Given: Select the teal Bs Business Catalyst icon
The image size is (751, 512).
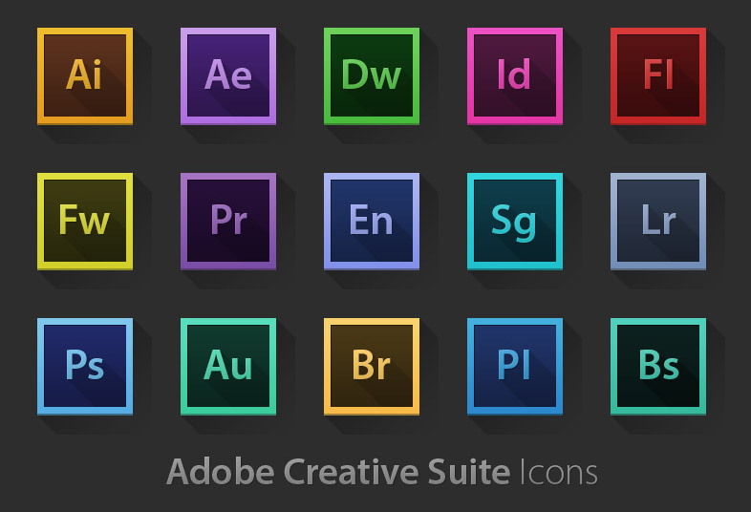Looking at the screenshot, I should (658, 367).
